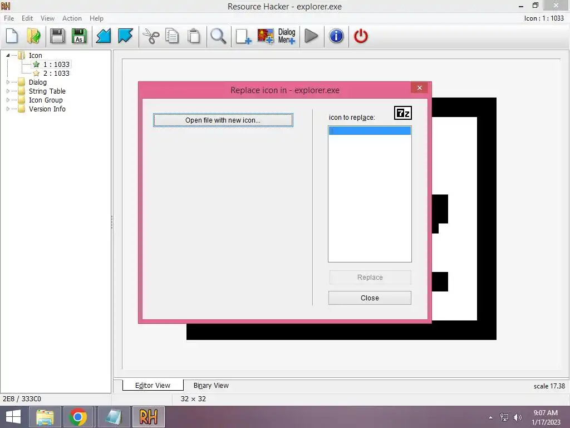The height and width of the screenshot is (428, 570).
Task: Open the File menu
Action: tap(9, 18)
